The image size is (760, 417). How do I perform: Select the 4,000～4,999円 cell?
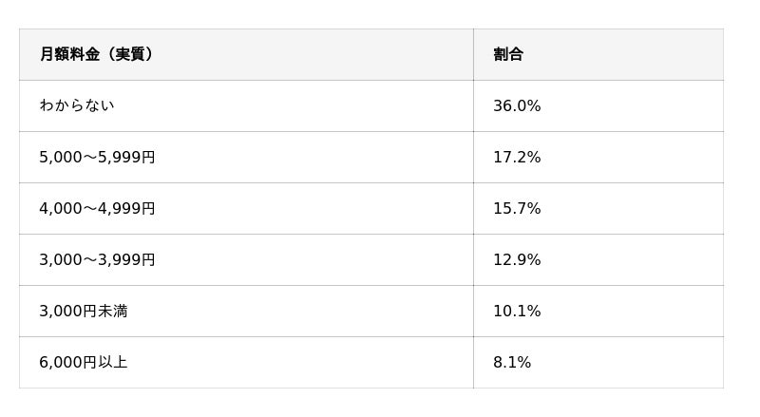coord(246,209)
